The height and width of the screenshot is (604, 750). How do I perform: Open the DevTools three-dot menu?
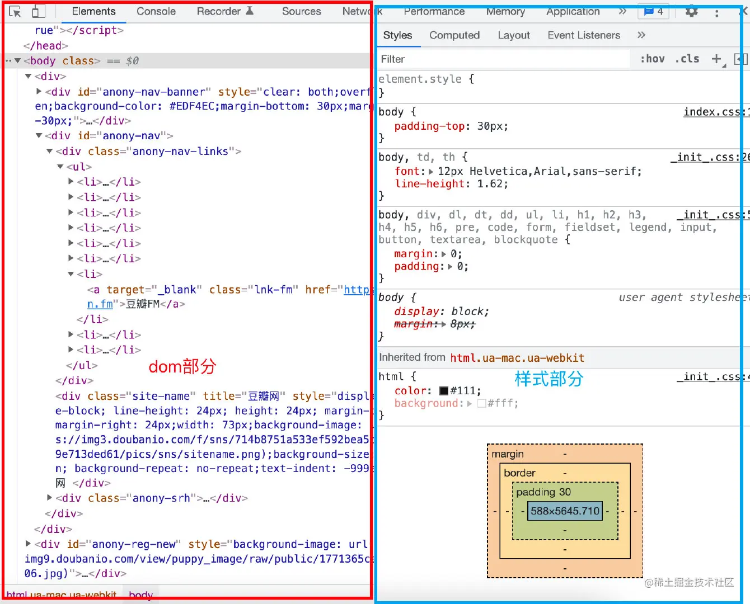click(716, 12)
